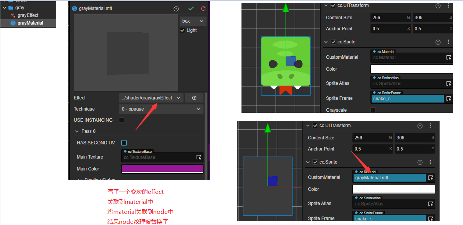
Task: Open Color swatch in grayMaterial node inspector
Action: (394, 189)
